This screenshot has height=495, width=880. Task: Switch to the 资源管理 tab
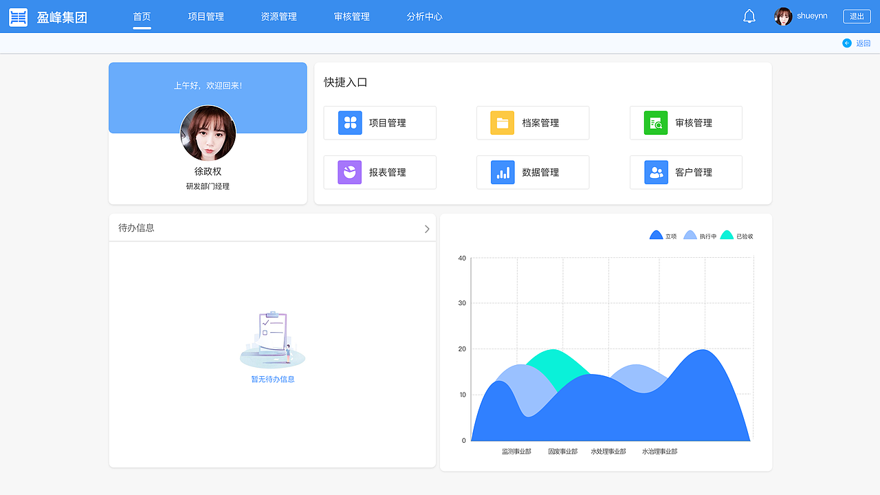tap(278, 16)
